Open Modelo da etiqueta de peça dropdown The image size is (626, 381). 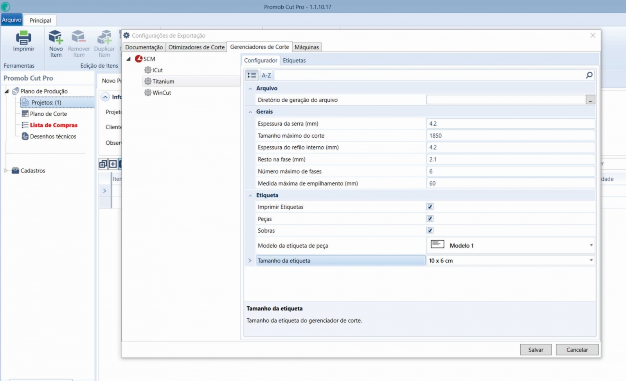pyautogui.click(x=591, y=245)
